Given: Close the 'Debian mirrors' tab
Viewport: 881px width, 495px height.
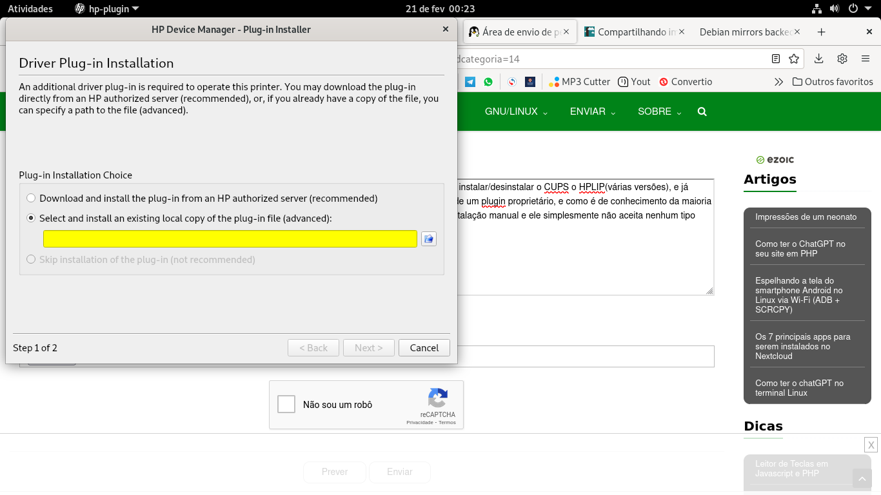Looking at the screenshot, I should [x=797, y=32].
